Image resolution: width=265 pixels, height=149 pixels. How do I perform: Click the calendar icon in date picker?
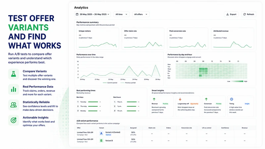pos(77,14)
